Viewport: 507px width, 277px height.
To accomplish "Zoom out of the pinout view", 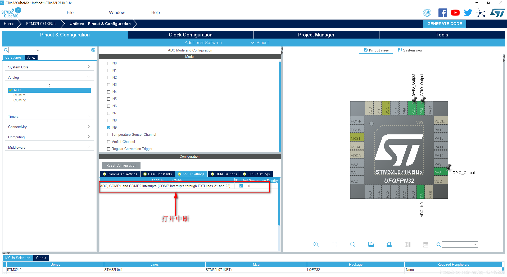I will (352, 245).
